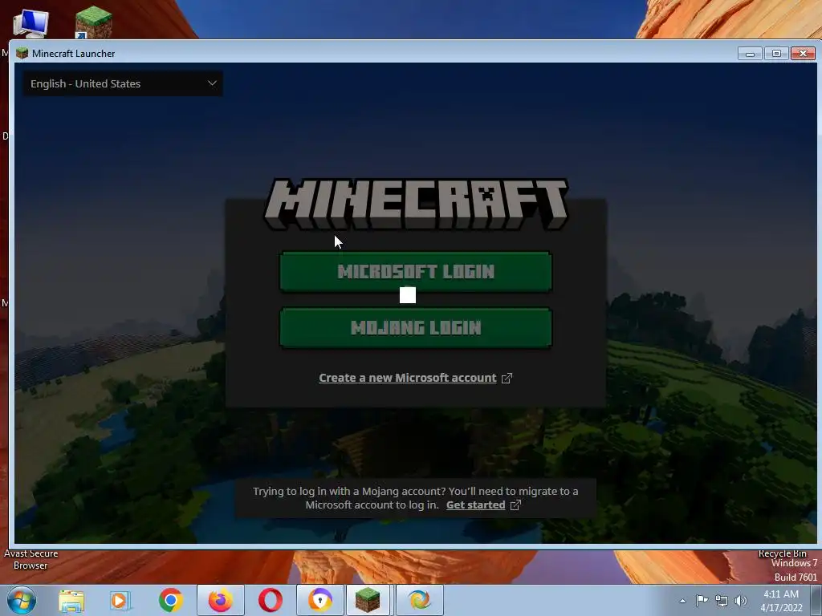This screenshot has height=616, width=822.
Task: Open File Explorer from the taskbar
Action: point(71,600)
